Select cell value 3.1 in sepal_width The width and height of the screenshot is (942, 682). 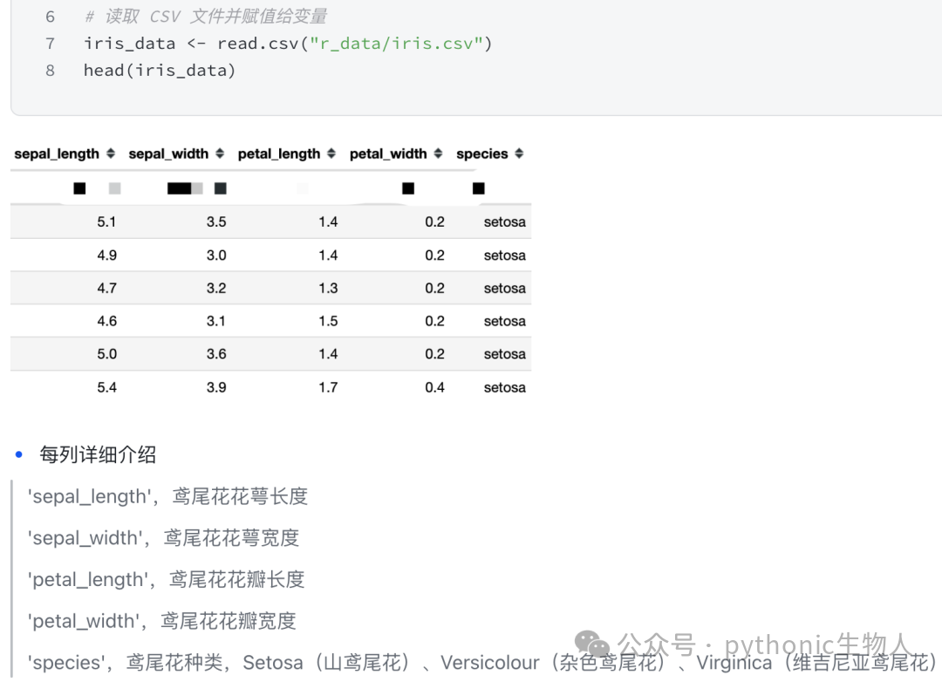(216, 322)
